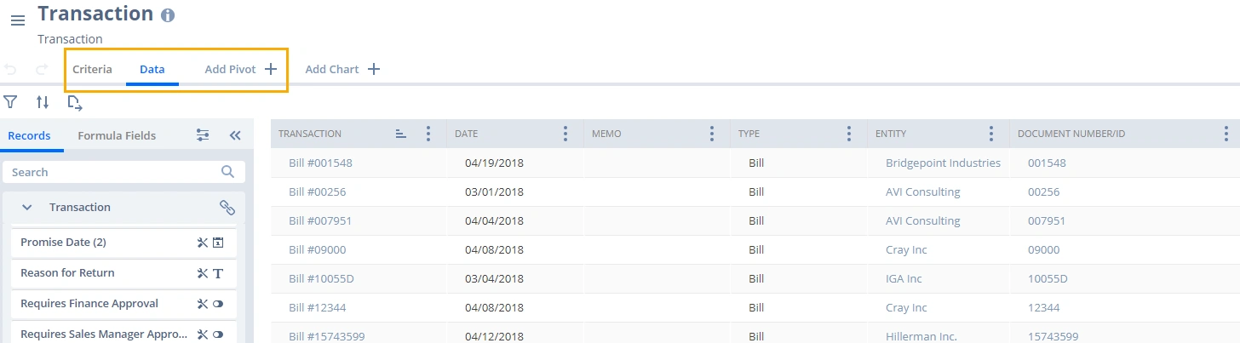Click the sort arrows icon
The width and height of the screenshot is (1240, 343).
click(x=43, y=102)
